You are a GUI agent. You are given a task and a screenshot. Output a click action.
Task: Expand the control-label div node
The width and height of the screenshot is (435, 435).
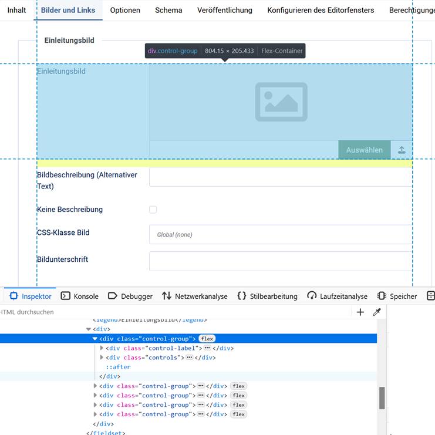point(102,348)
